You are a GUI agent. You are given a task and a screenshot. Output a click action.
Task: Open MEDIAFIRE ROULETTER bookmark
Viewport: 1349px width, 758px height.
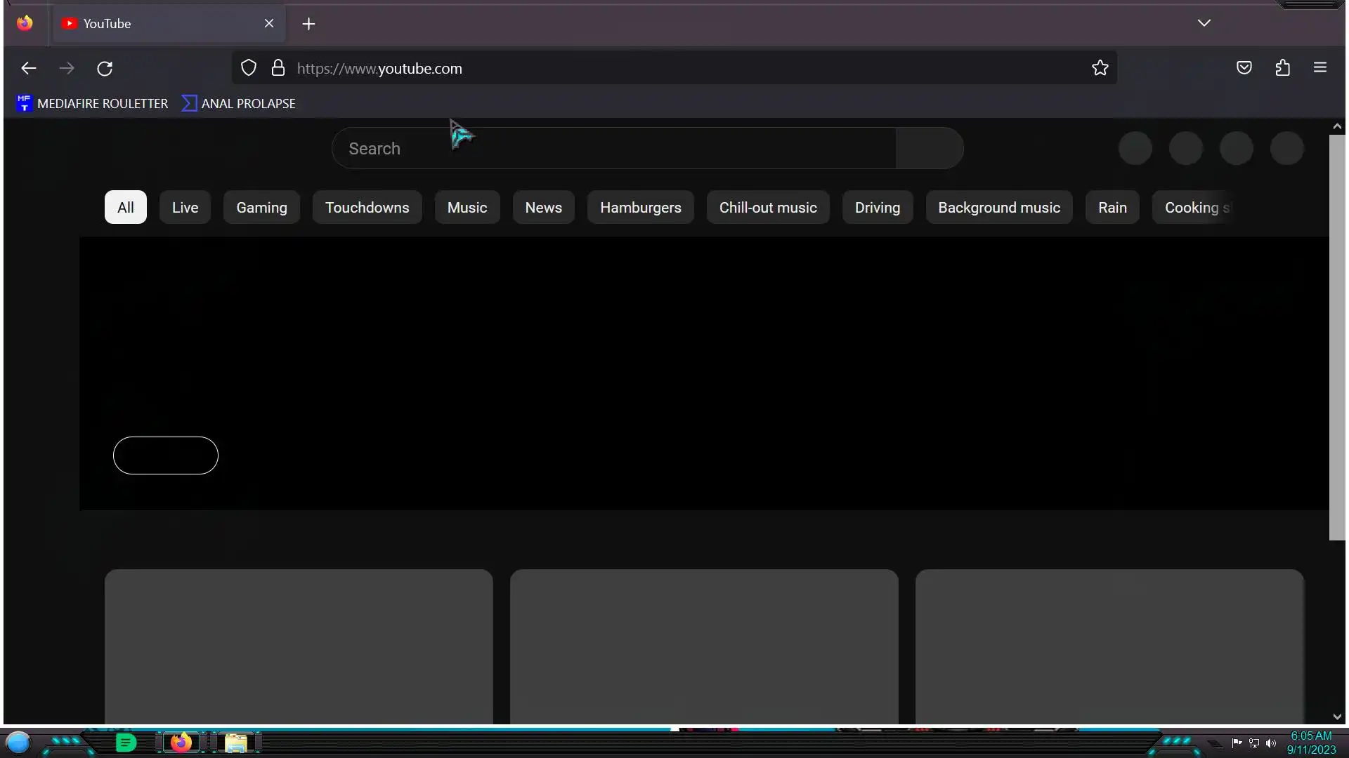(x=93, y=104)
